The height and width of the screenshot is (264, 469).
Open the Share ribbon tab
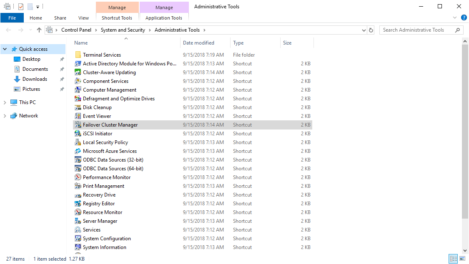[x=60, y=18]
